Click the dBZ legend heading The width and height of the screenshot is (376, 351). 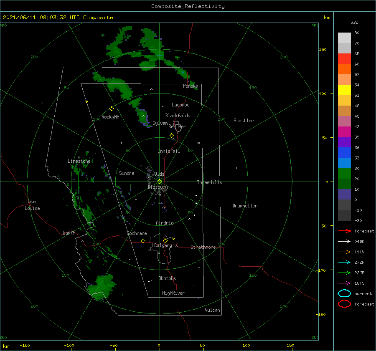pyautogui.click(x=354, y=23)
